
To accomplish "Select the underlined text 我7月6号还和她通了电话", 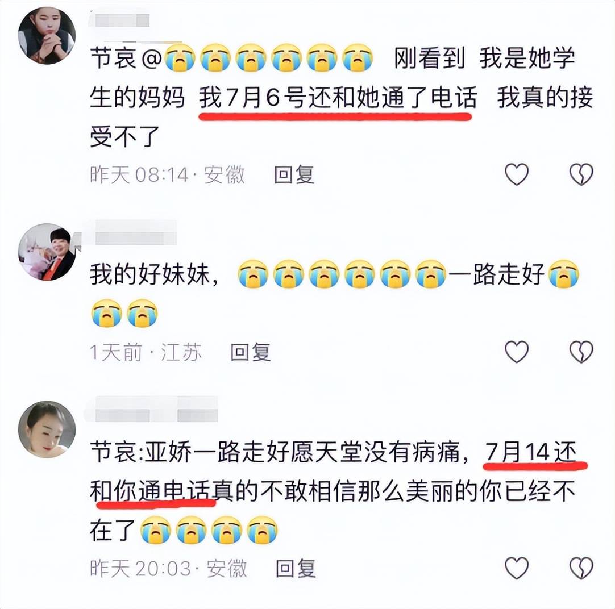I will 338,98.
